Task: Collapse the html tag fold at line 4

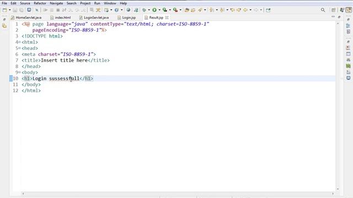Action: coord(20,42)
